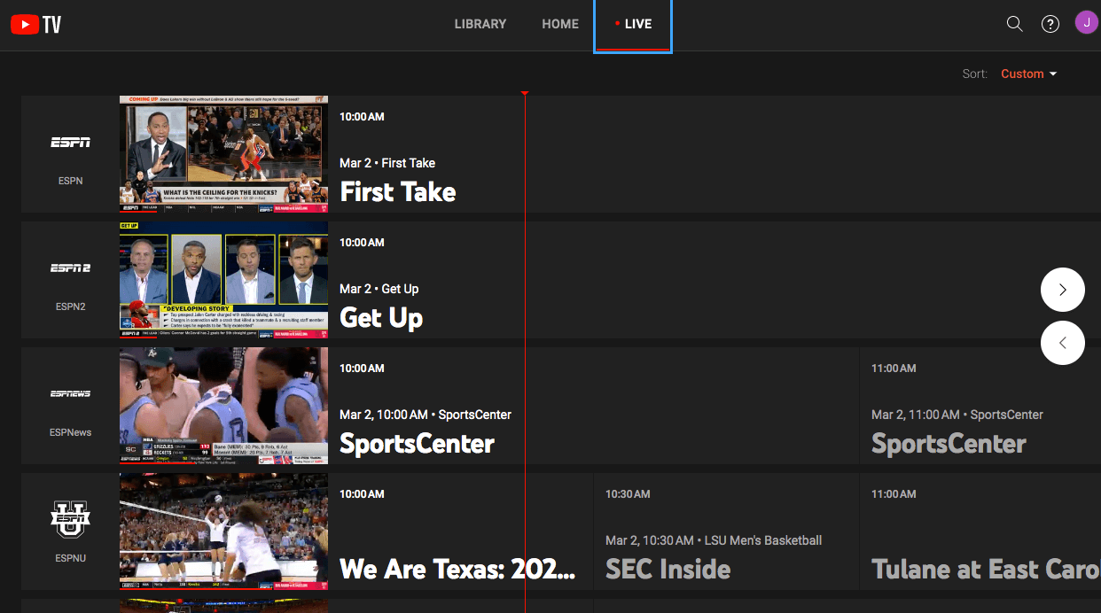Select the ESPN channel logo
The height and width of the screenshot is (613, 1101).
pos(70,142)
